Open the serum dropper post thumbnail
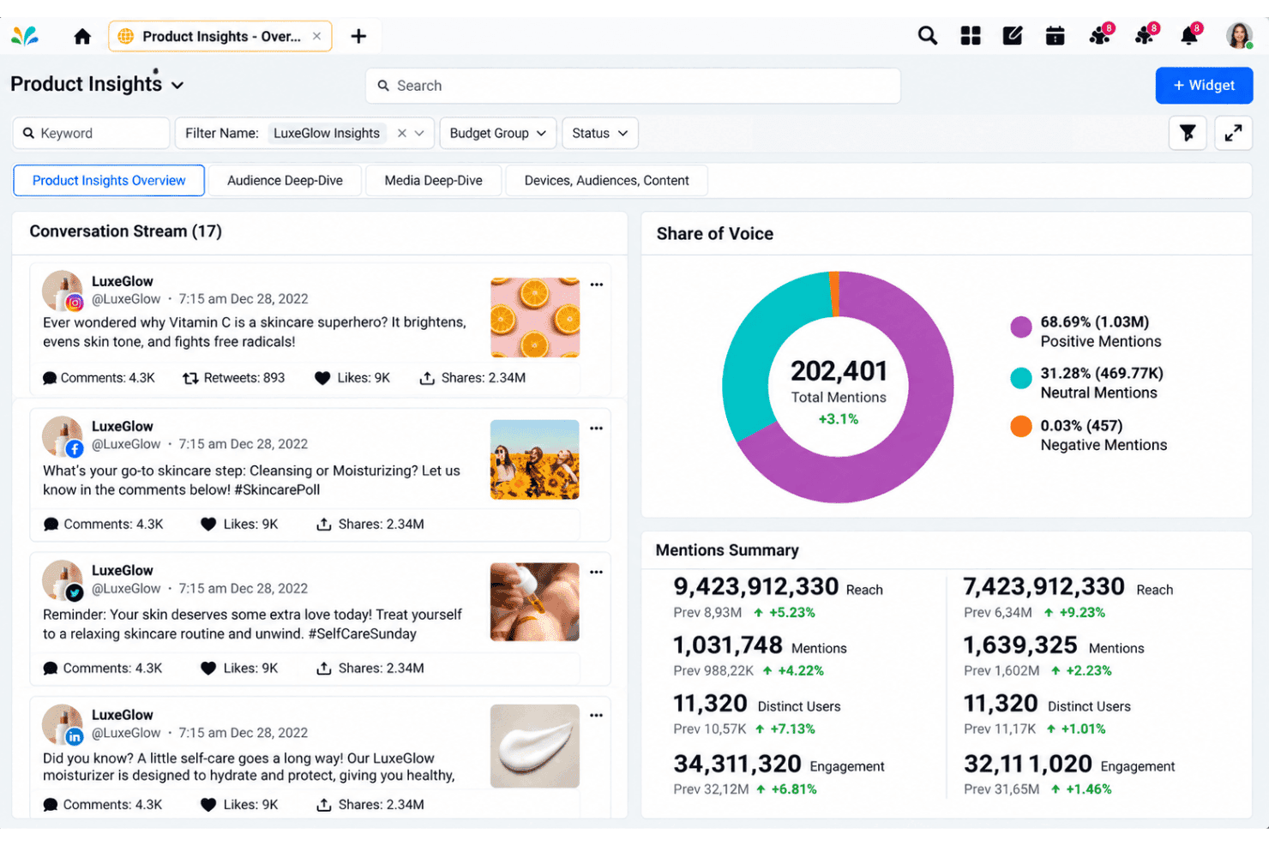Screen dimensions: 1269x846 535,602
